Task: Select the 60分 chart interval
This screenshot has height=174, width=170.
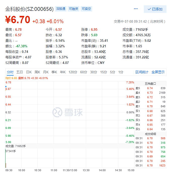Action: [84, 72]
